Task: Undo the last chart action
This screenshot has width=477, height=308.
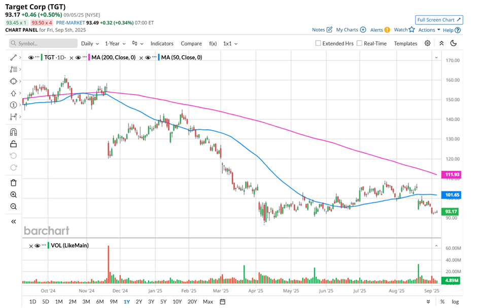Action: (13, 156)
